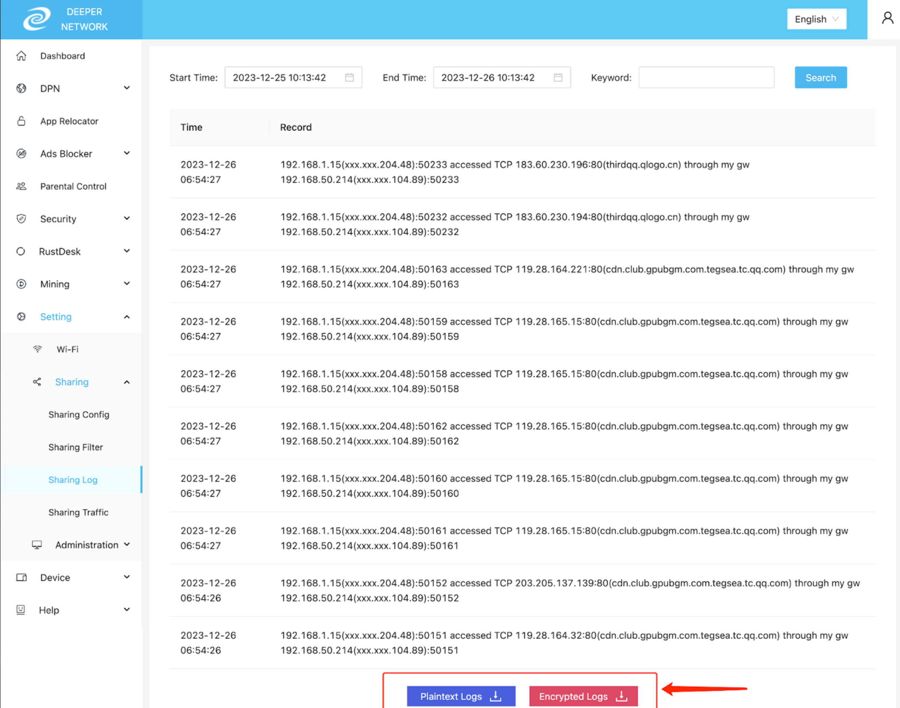The height and width of the screenshot is (708, 900).
Task: Click the Start Time field
Action: coord(293,77)
